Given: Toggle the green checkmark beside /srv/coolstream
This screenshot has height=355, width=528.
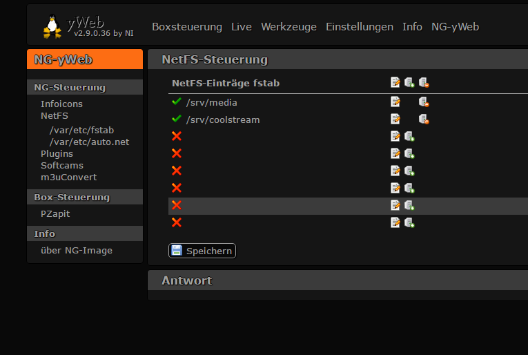Looking at the screenshot, I should click(x=177, y=119).
